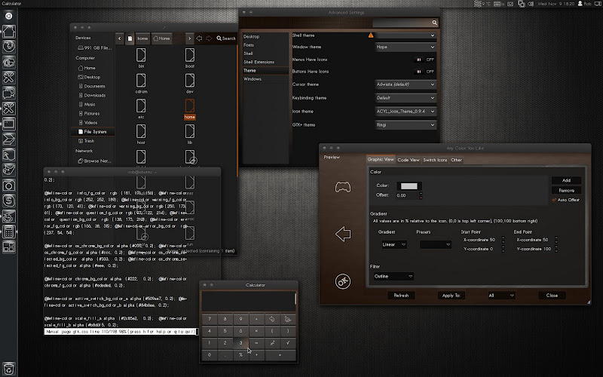Switch to the Code View tab
Viewport: 603px width, 377px height.
click(408, 160)
